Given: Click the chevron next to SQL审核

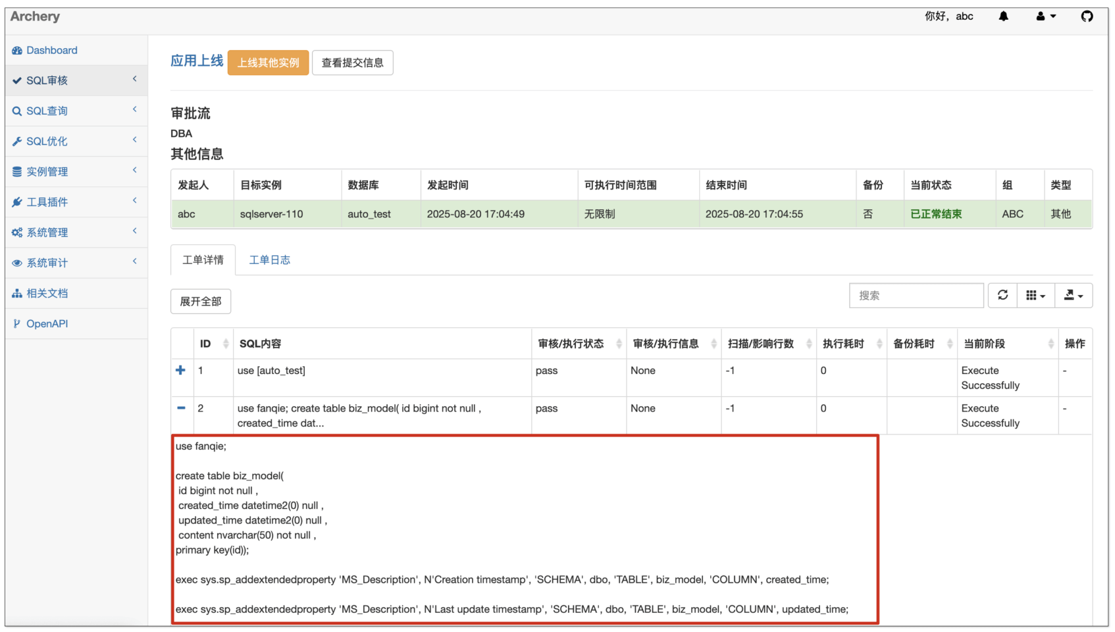Looking at the screenshot, I should tap(134, 79).
